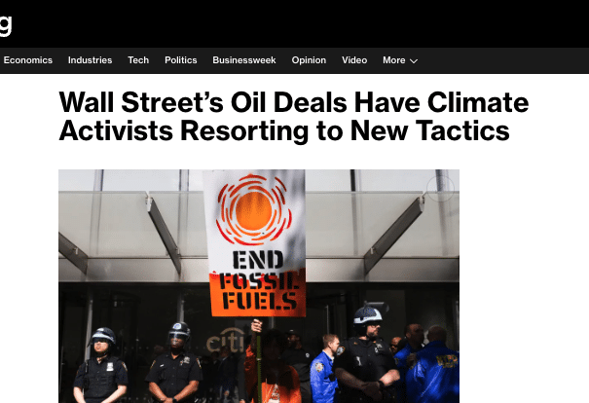Visit the Businessweek section
589x403 pixels.
coord(244,60)
